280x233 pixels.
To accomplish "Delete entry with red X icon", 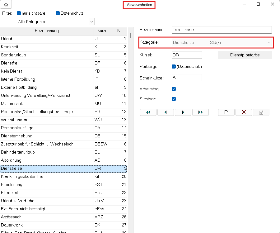I will tap(244, 112).
